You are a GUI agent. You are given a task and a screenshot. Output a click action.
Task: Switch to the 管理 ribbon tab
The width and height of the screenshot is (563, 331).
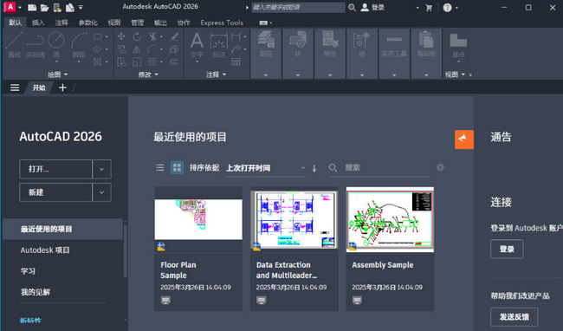(137, 23)
